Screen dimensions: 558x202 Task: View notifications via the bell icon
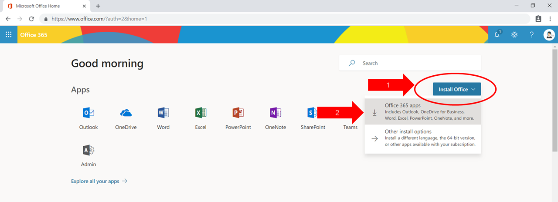coord(497,35)
